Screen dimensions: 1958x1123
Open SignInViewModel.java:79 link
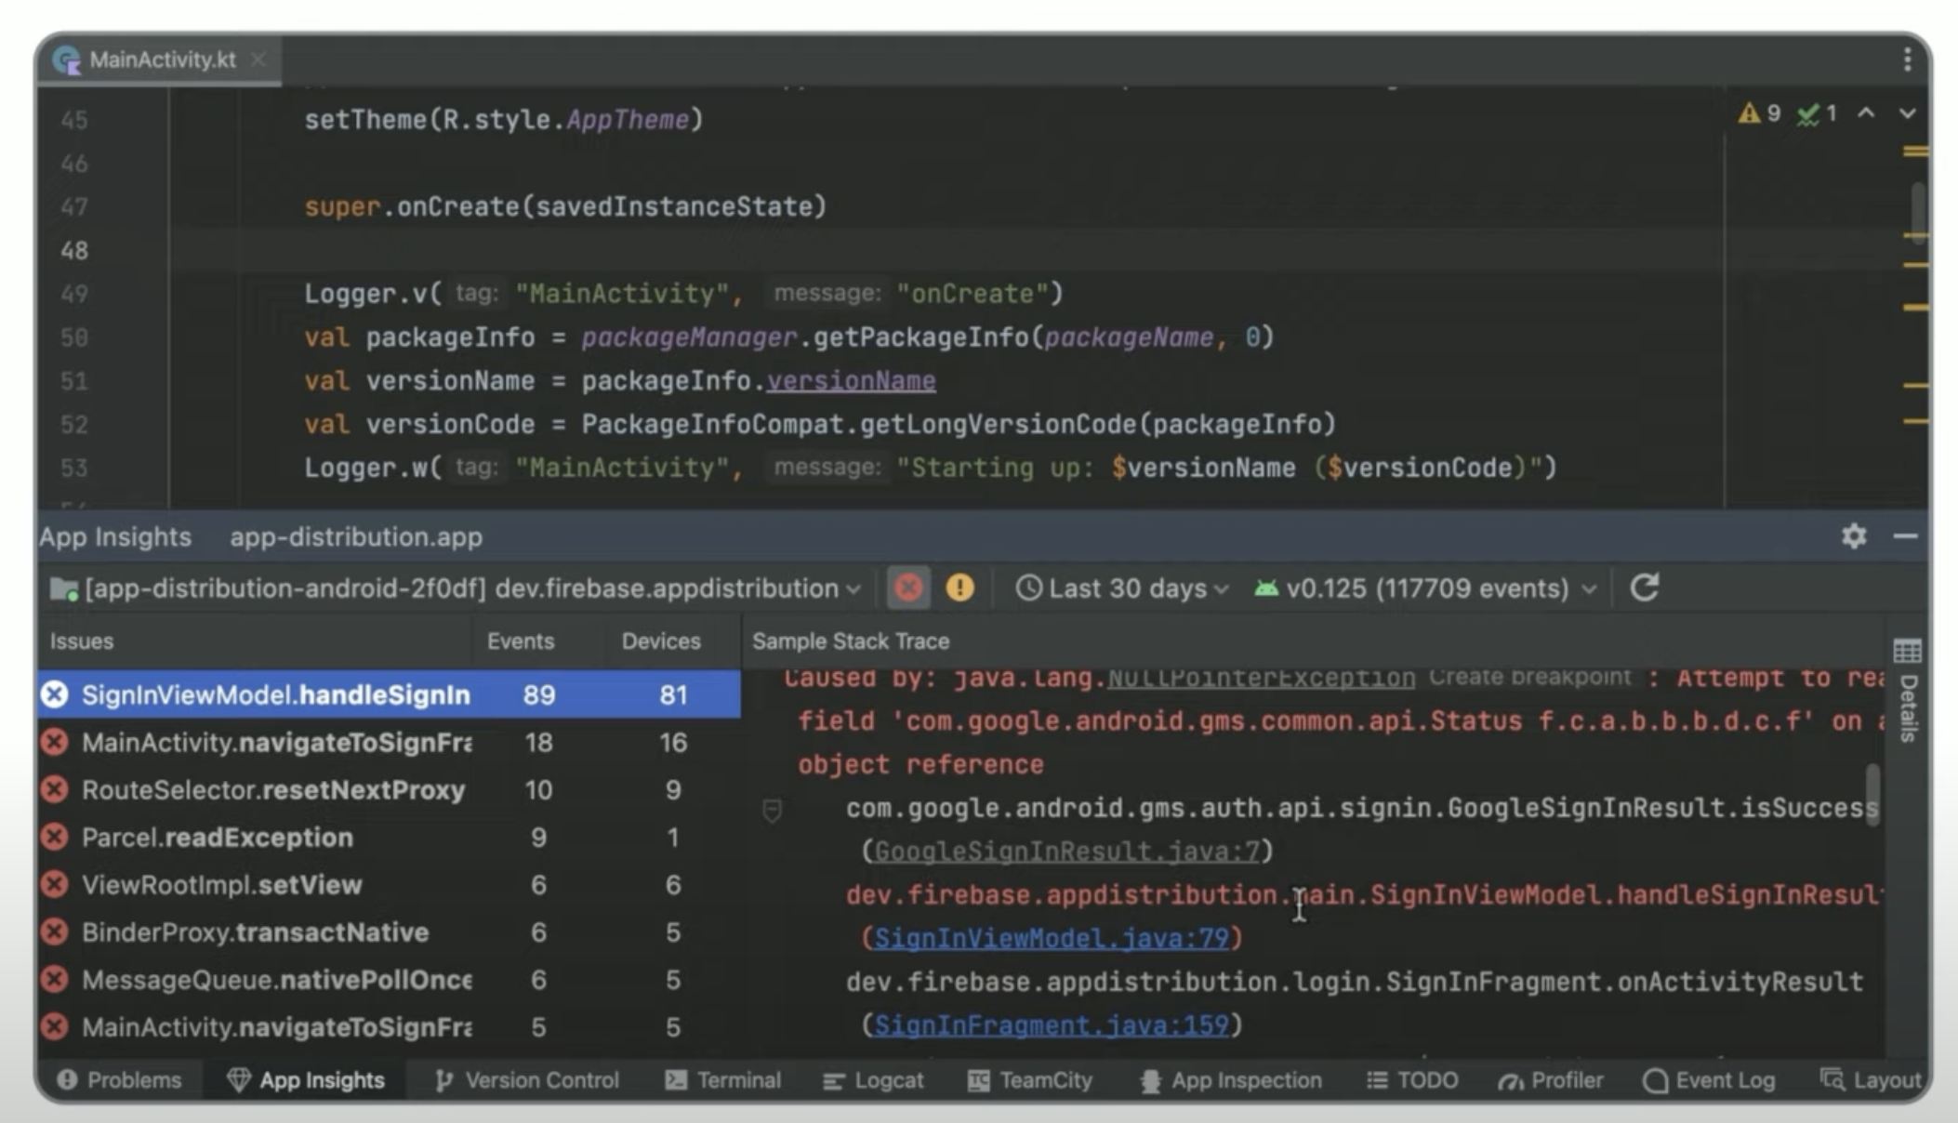point(1052,938)
